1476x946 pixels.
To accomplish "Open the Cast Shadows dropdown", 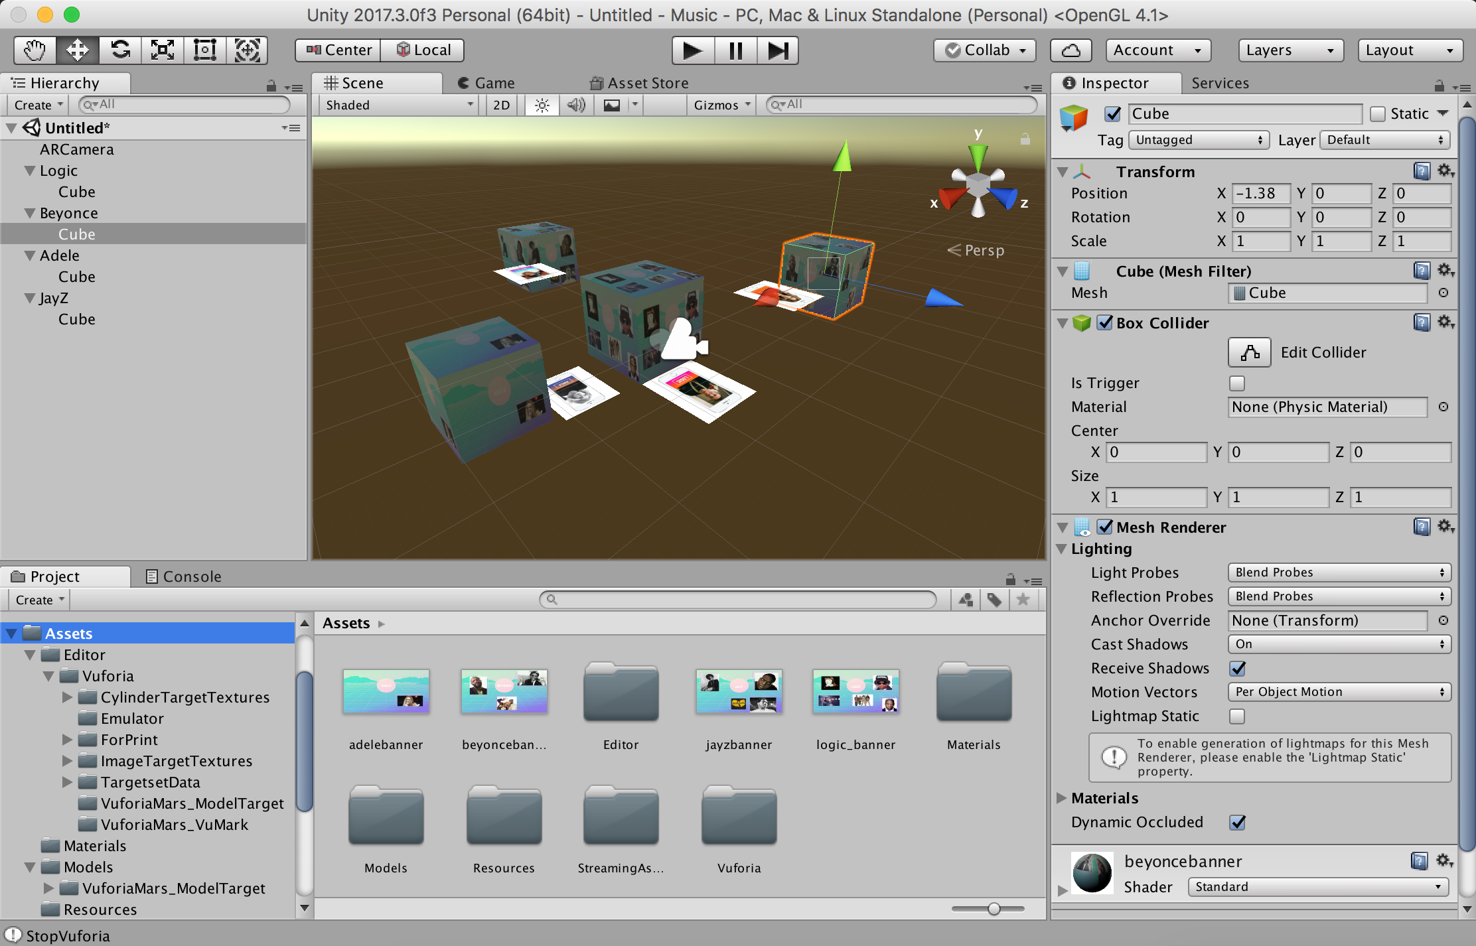I will pos(1339,644).
